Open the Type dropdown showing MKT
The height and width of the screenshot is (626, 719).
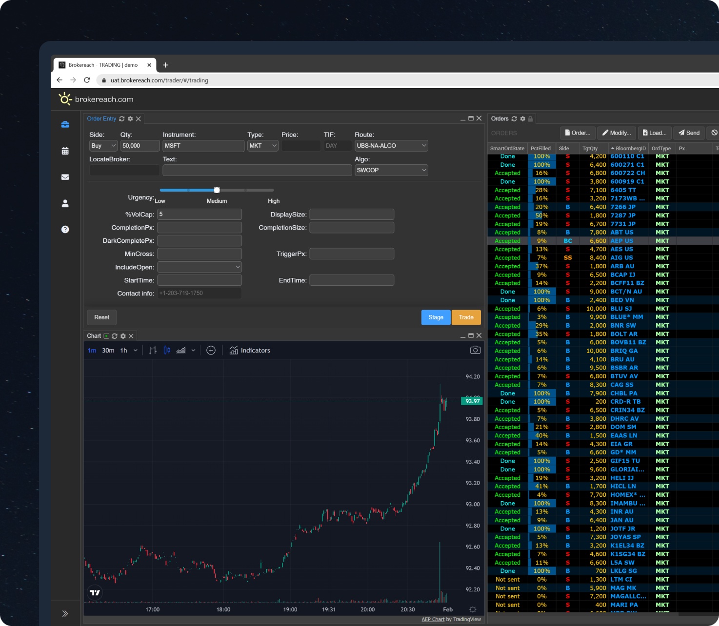tap(263, 146)
